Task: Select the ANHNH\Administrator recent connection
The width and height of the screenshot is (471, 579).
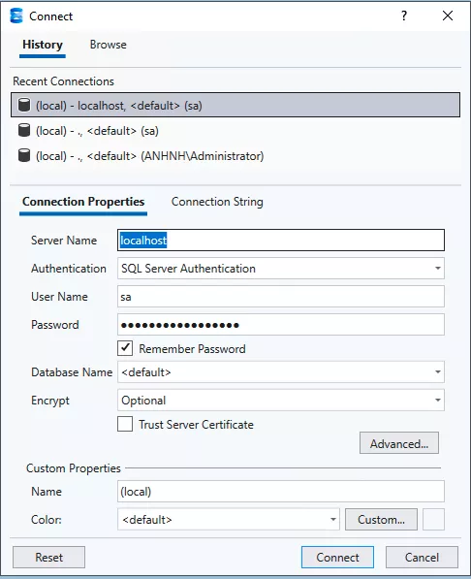Action: coord(235,156)
